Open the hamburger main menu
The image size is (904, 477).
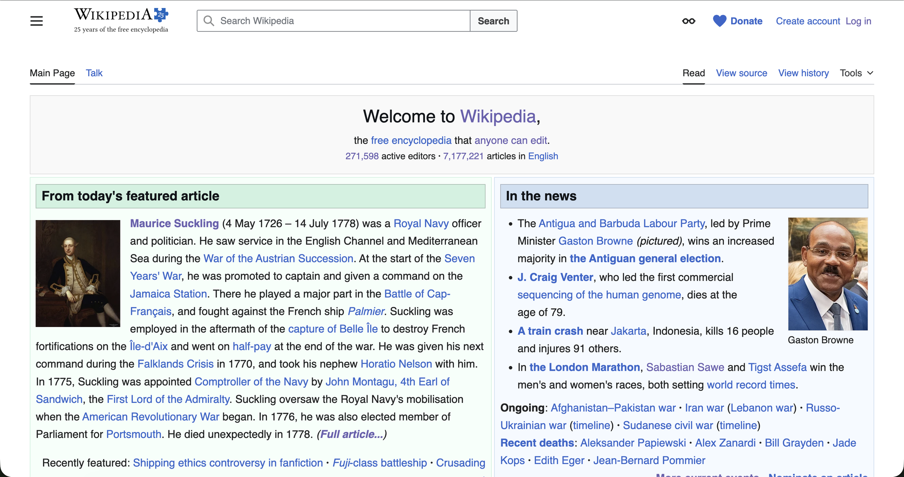pos(37,21)
